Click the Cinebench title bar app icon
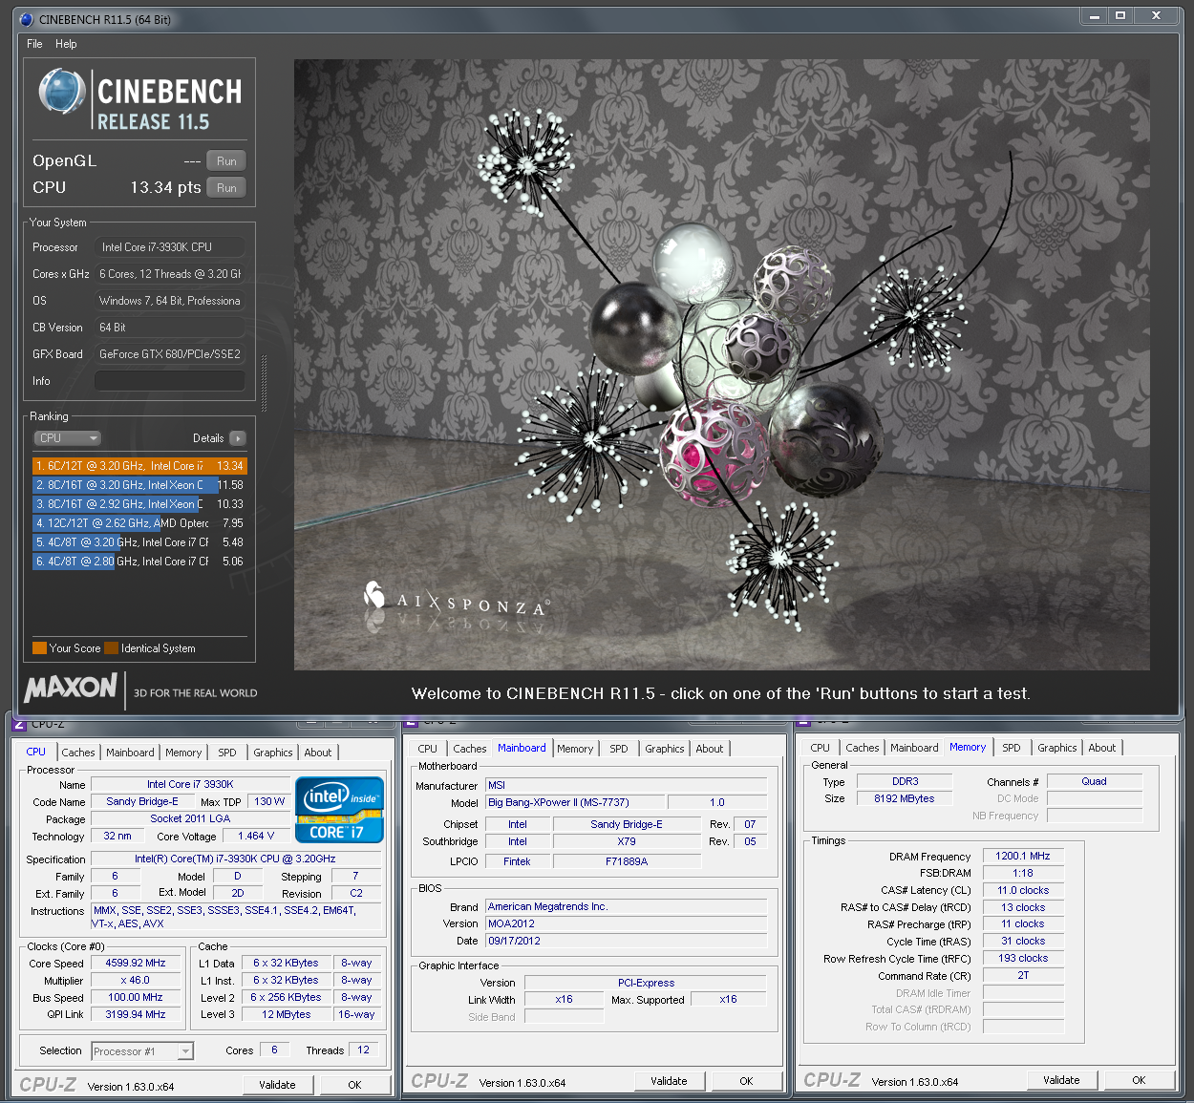Screen dimensions: 1194x1103 coord(27,19)
